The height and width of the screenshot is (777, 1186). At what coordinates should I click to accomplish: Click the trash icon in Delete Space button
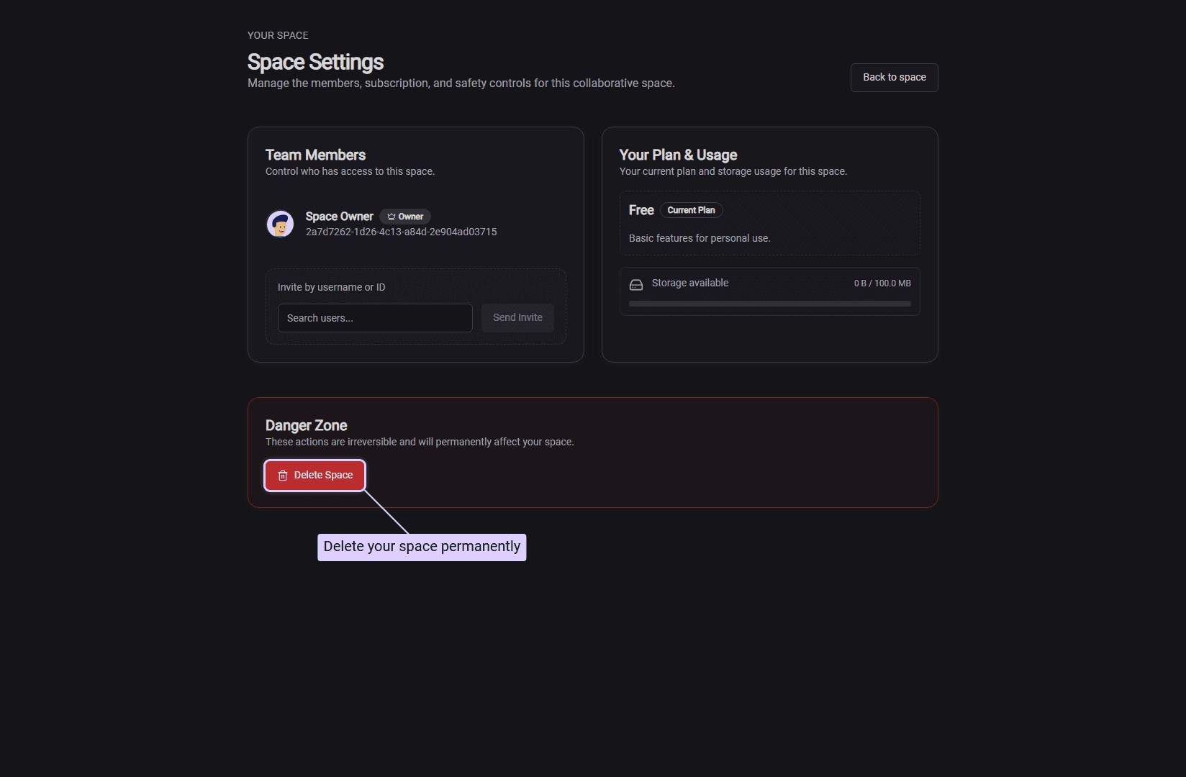click(x=281, y=476)
